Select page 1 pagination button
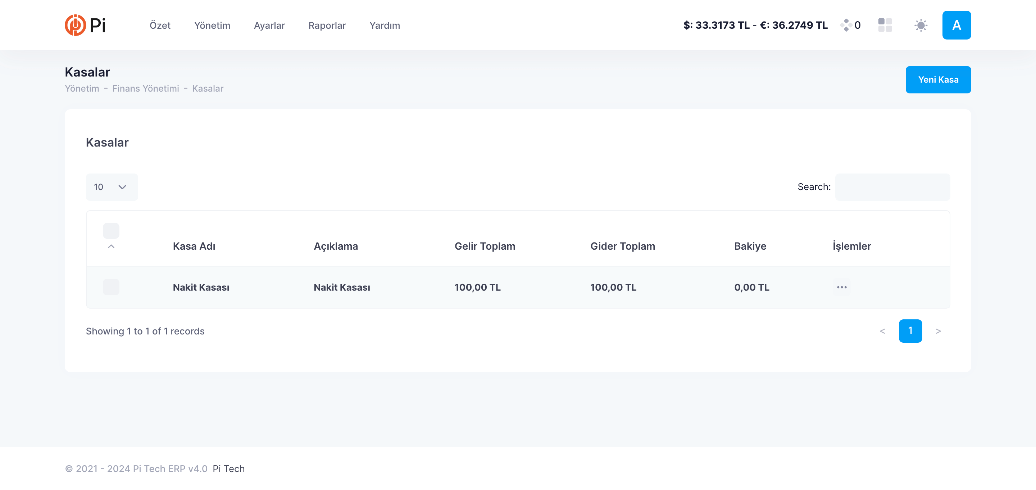This screenshot has width=1036, height=490. click(x=910, y=331)
